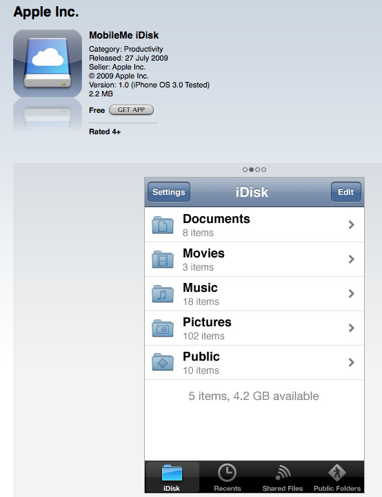This screenshot has height=497, width=382.
Task: Click the '102 items' count
Action: (203, 336)
